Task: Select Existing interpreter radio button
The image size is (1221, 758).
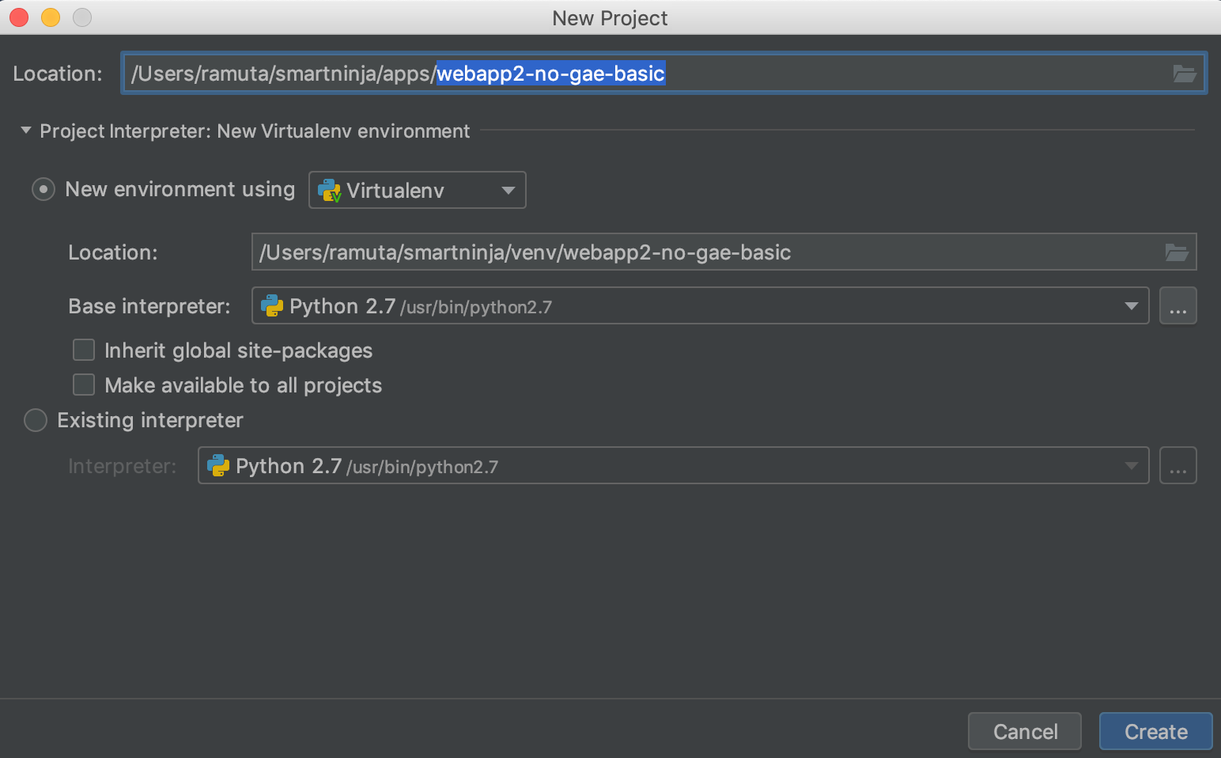Action: 36,420
